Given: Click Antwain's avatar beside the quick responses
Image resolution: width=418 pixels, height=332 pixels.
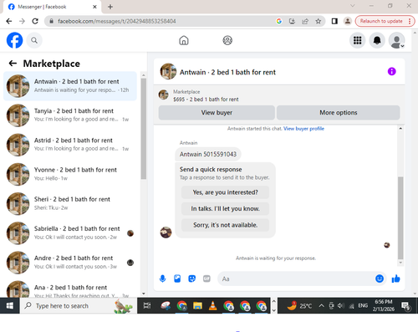Looking at the screenshot, I should point(166,232).
